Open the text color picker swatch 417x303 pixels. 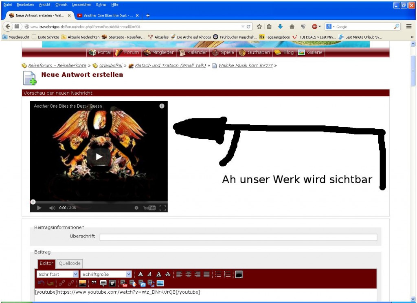239,274
